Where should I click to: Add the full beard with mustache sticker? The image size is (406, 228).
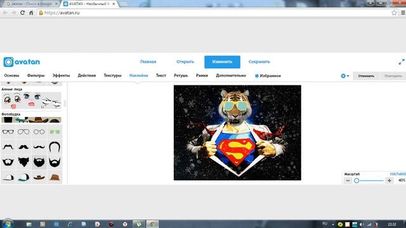click(x=55, y=162)
